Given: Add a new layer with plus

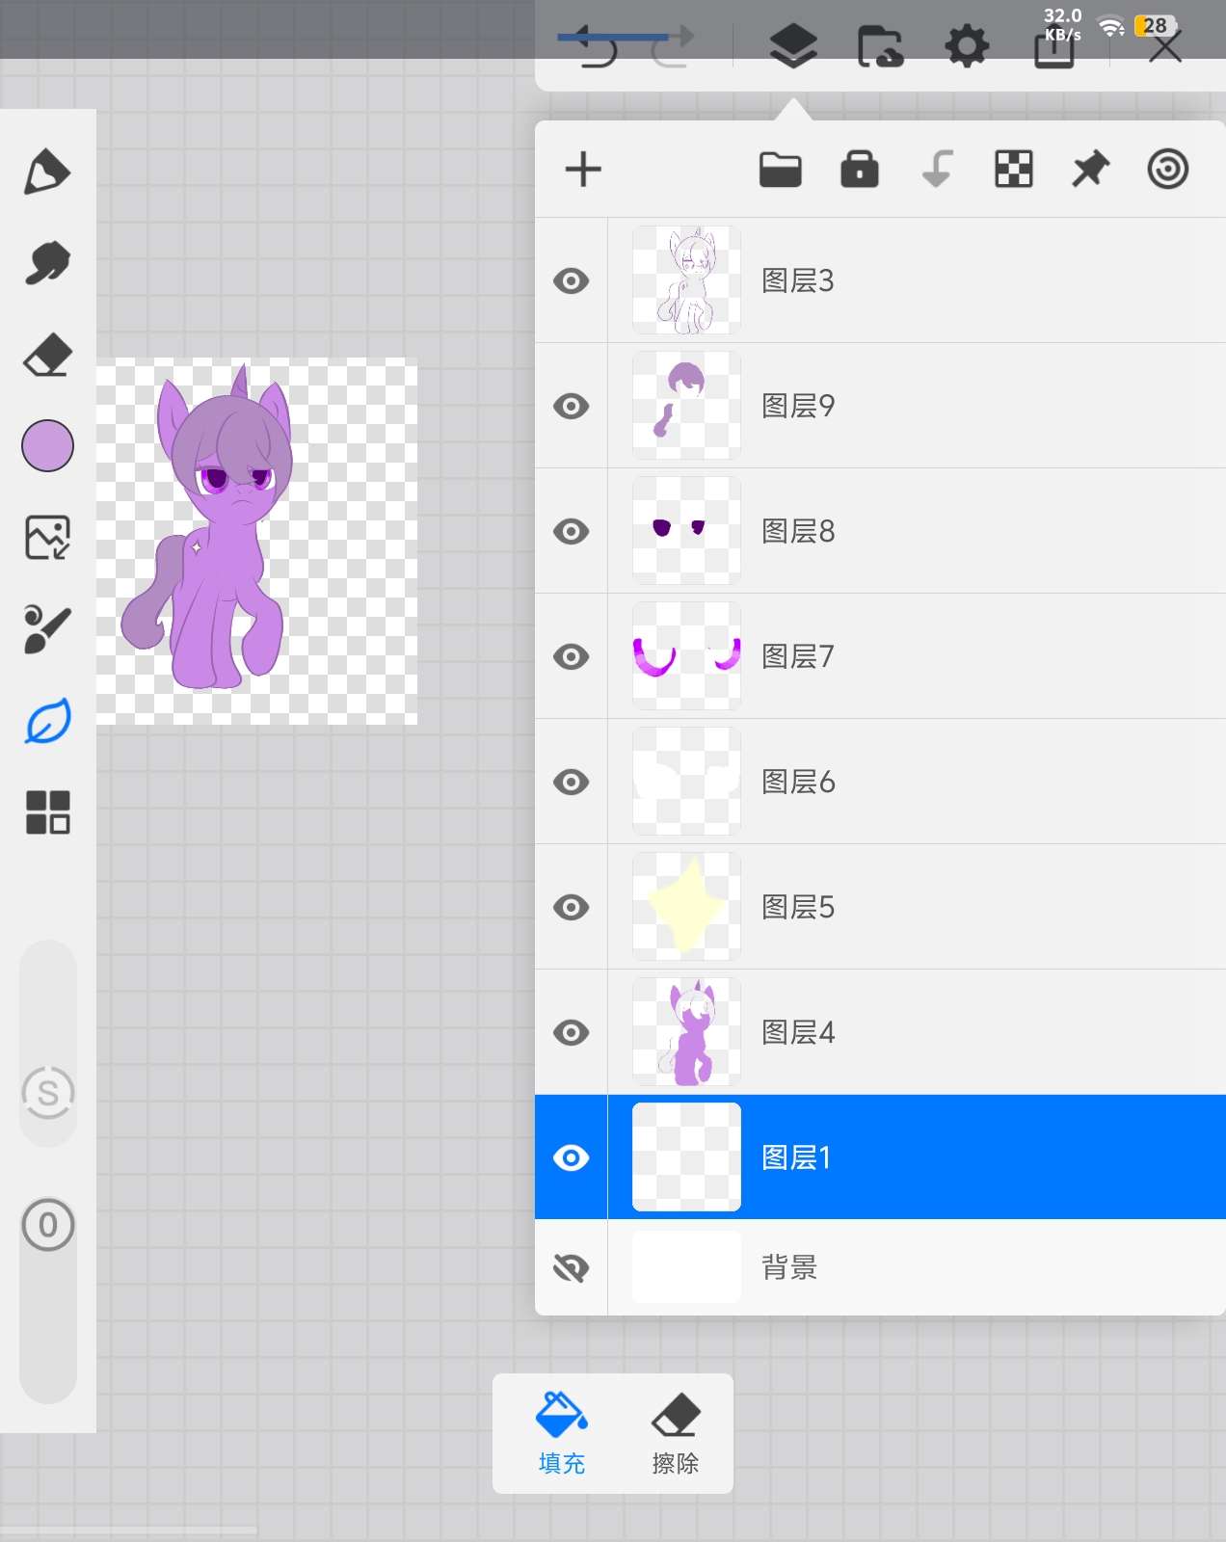Looking at the screenshot, I should pos(583,170).
